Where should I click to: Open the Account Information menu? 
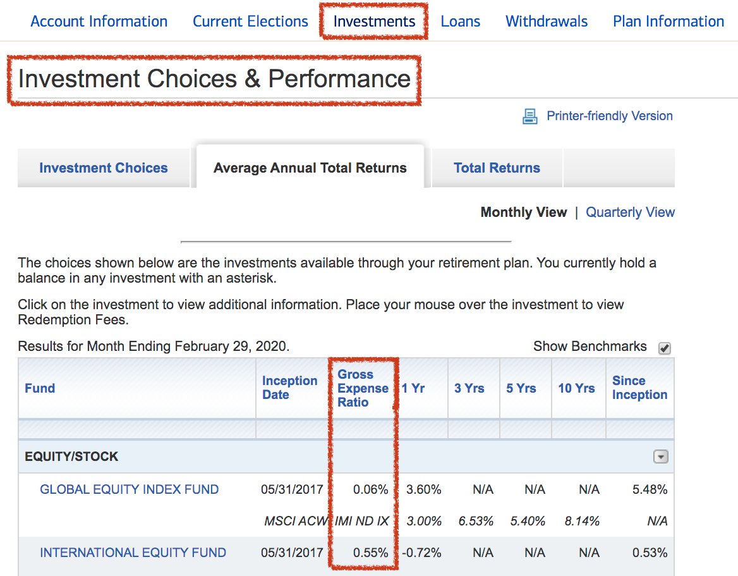pyautogui.click(x=99, y=21)
